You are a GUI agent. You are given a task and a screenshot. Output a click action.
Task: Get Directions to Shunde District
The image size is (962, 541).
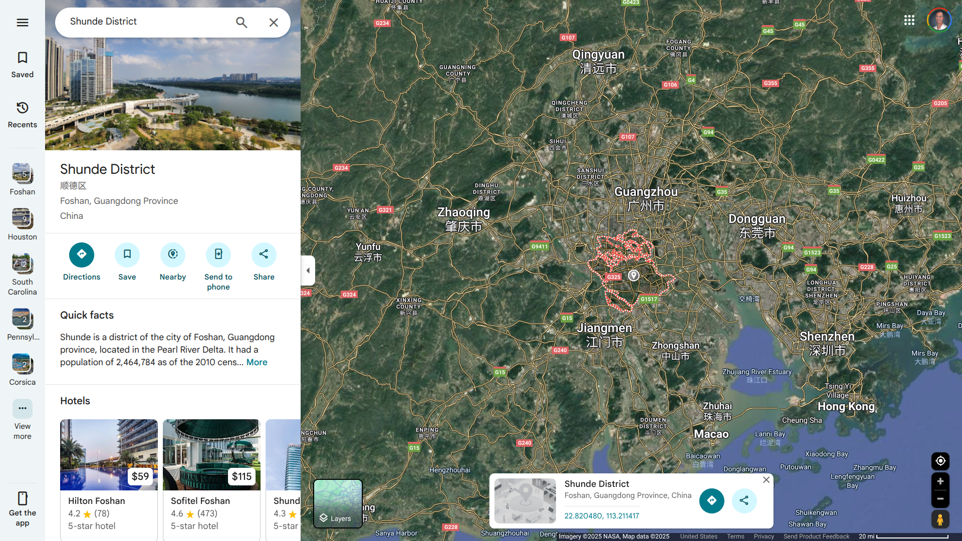coord(81,255)
